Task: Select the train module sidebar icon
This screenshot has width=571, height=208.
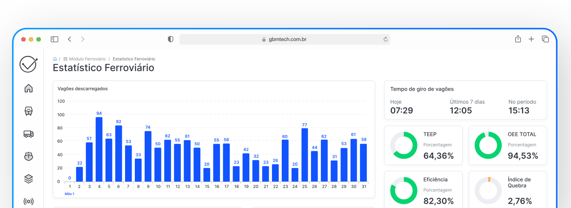Action: (x=28, y=111)
